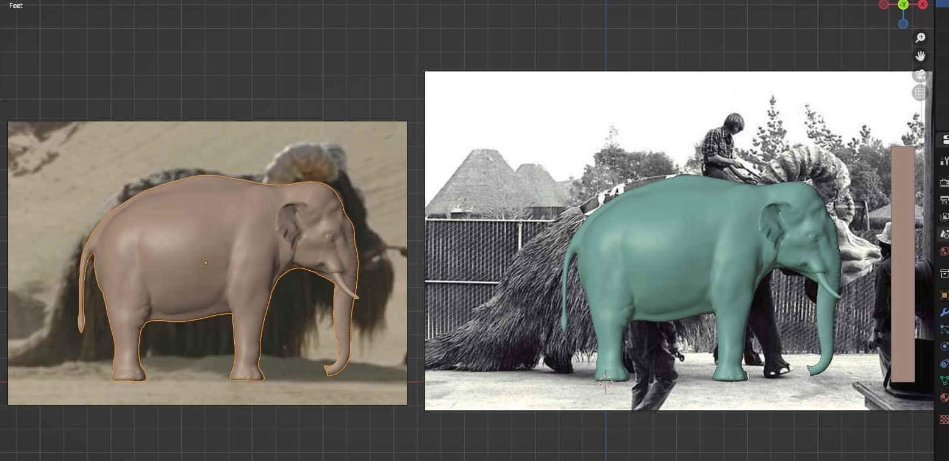
Task: Click the hand pan button in the viewport
Action: (x=921, y=55)
